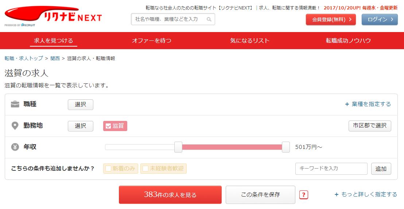404x209 pixels.
Task: Click the left salary slider handle
Action: click(178, 147)
